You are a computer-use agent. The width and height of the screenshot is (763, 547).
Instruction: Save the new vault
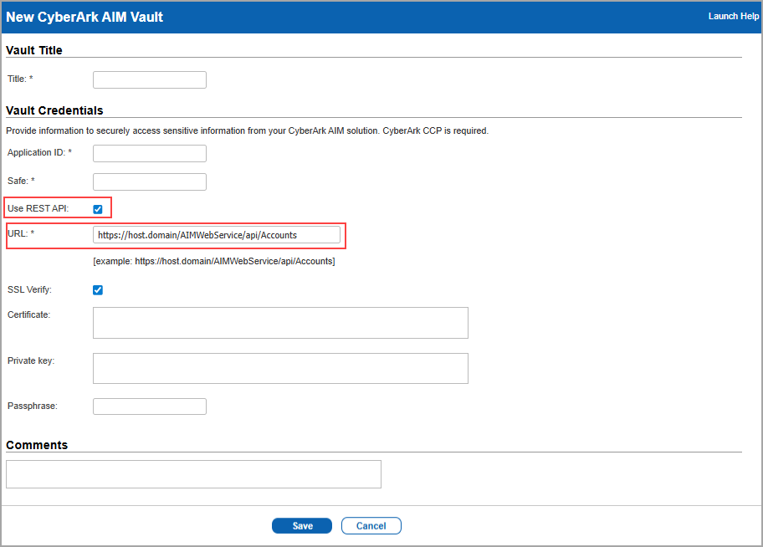pos(302,525)
